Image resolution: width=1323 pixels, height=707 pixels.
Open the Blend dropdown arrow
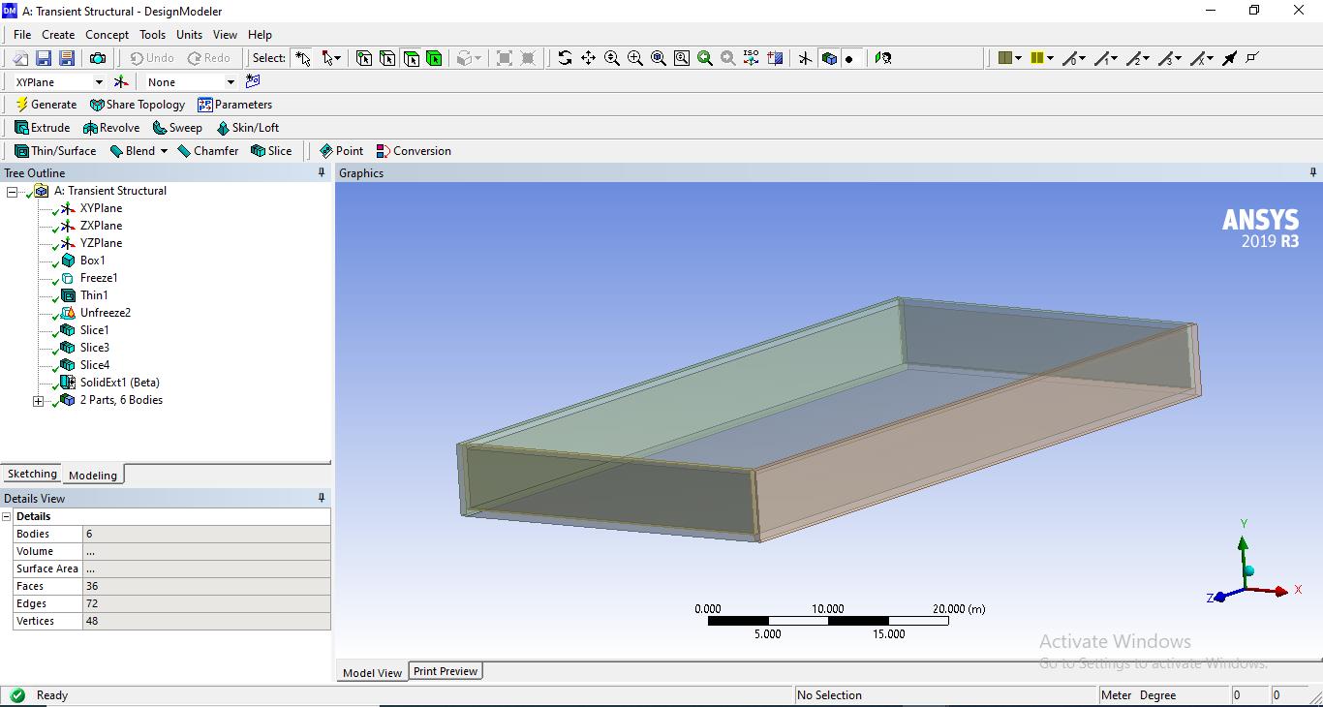164,151
